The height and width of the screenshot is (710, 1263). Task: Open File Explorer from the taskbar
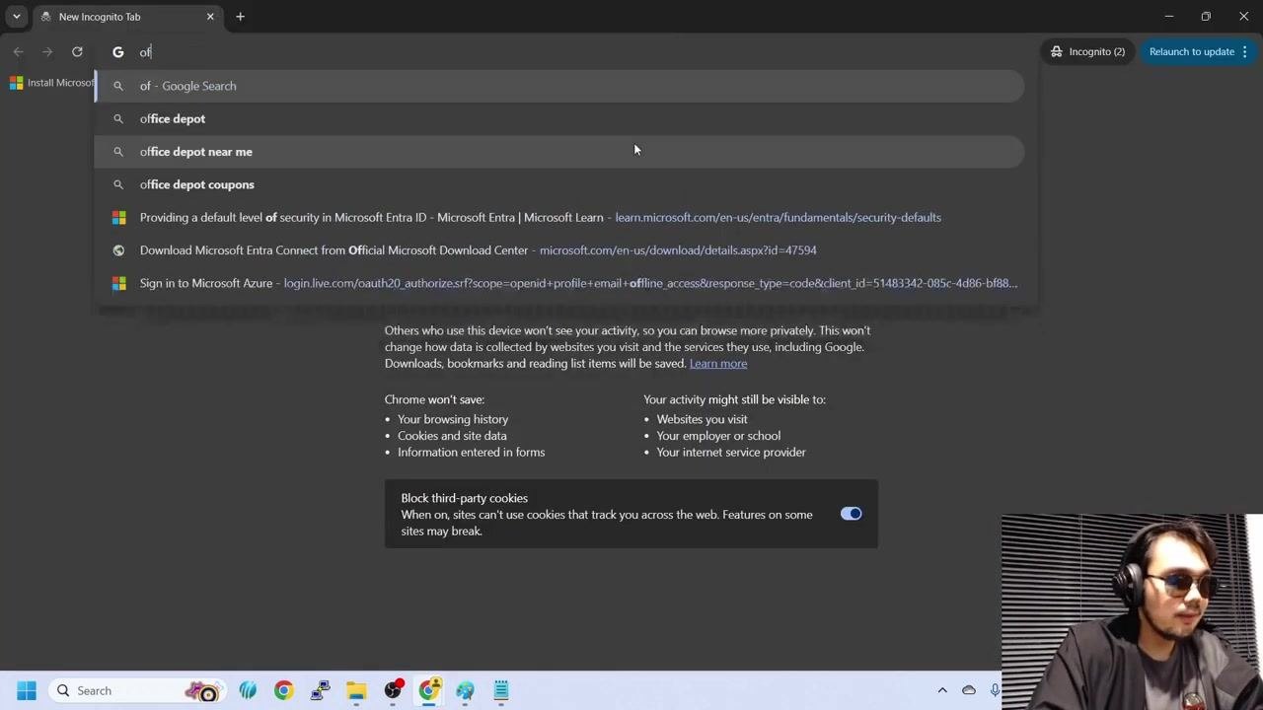[x=356, y=690]
